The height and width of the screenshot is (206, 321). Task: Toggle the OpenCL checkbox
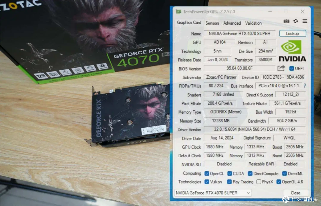point(207,174)
